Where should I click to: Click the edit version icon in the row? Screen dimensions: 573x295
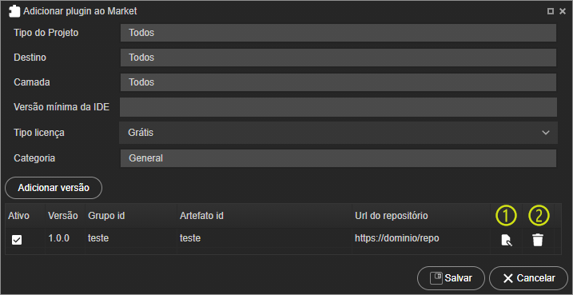pos(506,241)
